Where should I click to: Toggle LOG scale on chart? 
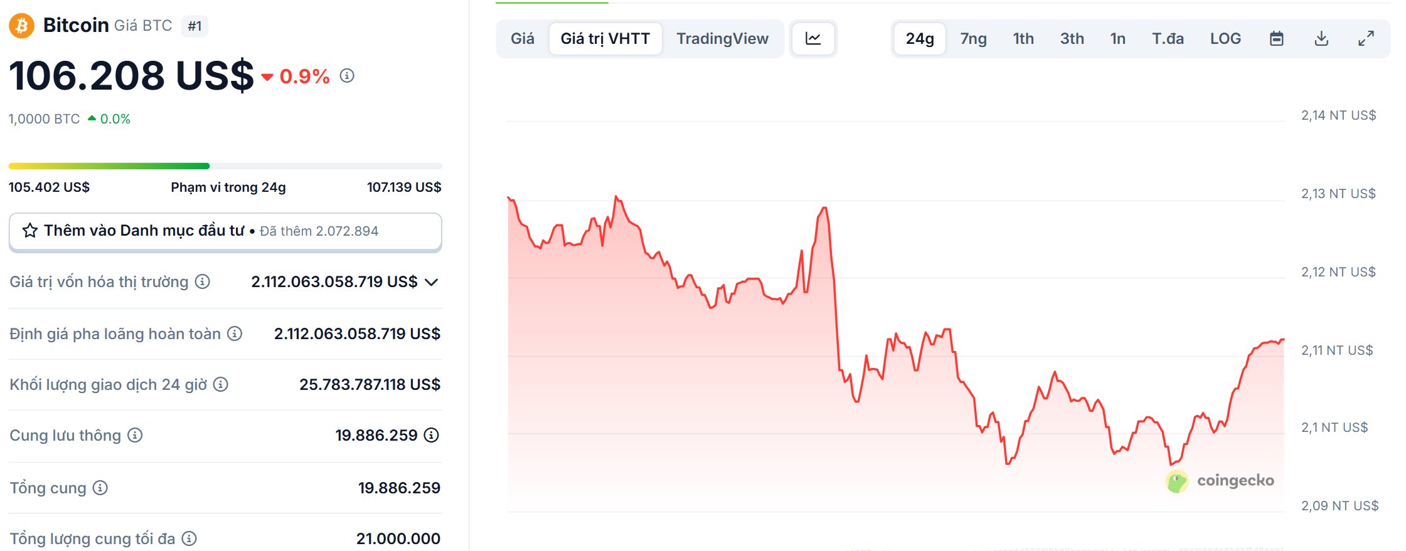1225,39
